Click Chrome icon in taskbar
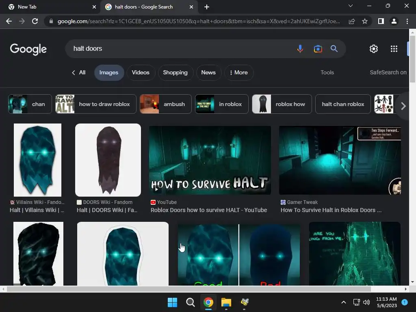Viewport: 416px width, 312px height. [208, 302]
